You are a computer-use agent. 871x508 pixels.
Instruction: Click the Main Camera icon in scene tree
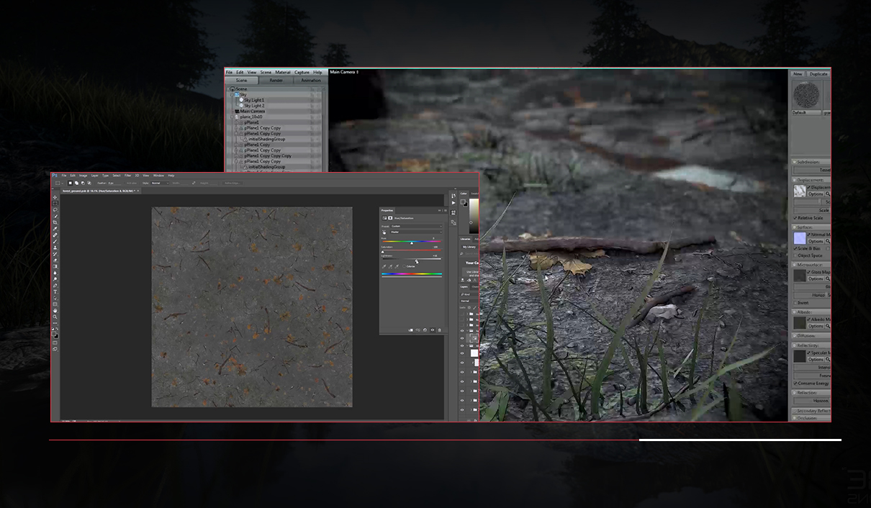237,112
